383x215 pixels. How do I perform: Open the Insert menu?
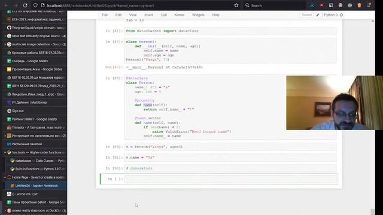tap(148, 15)
